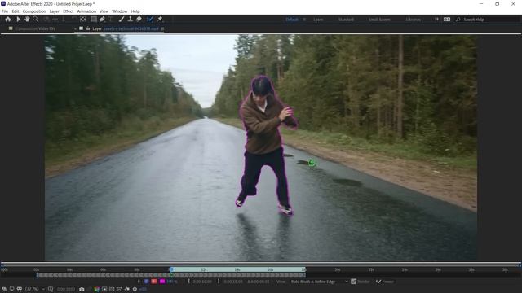Click the always preview this view icon
The height and width of the screenshot is (293, 522).
coord(4,290)
